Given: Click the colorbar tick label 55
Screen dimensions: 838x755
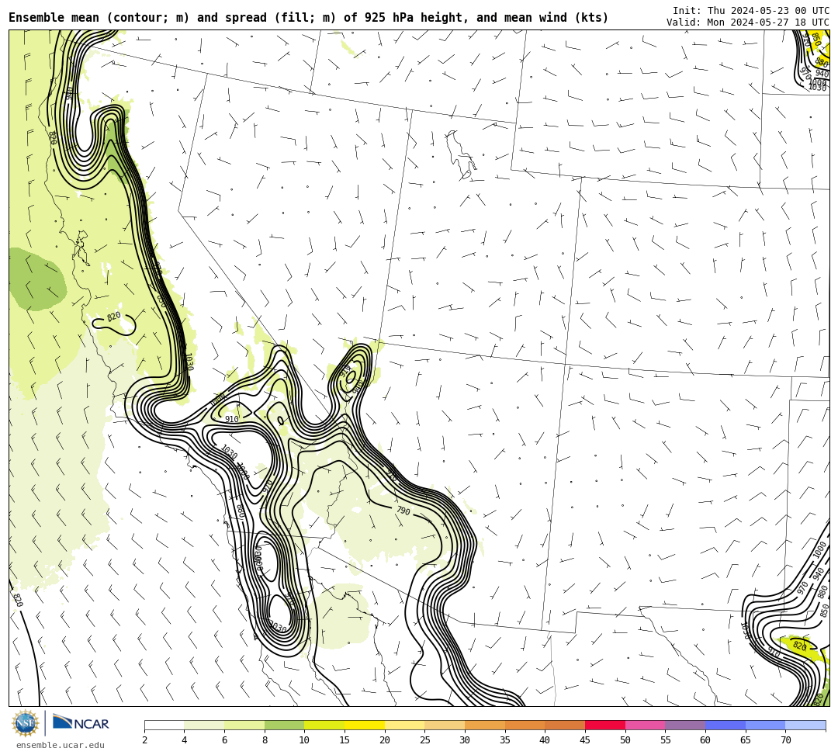Looking at the screenshot, I should tap(666, 740).
